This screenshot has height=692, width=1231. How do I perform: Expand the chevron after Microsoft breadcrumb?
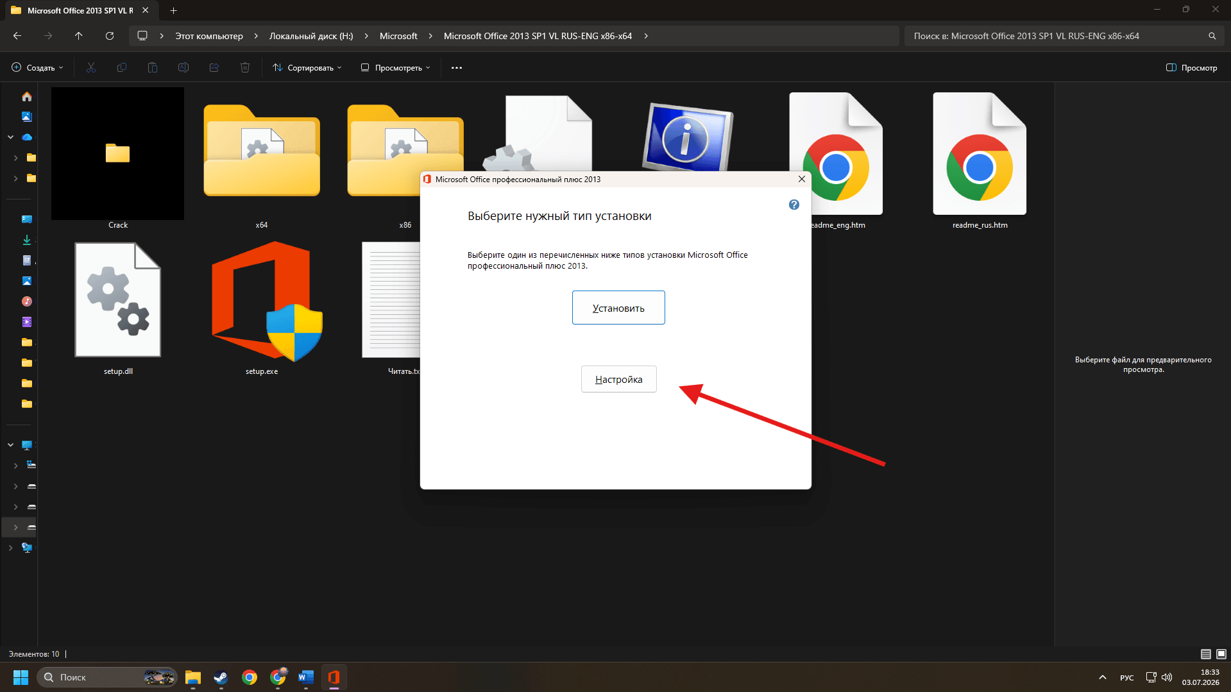click(430, 36)
